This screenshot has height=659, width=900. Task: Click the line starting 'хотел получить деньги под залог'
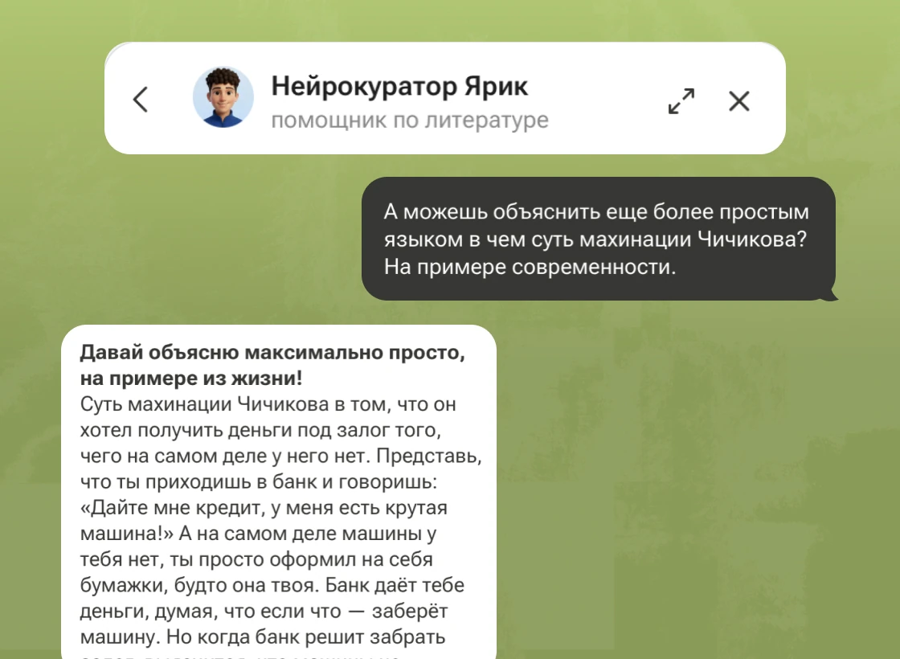coord(260,431)
